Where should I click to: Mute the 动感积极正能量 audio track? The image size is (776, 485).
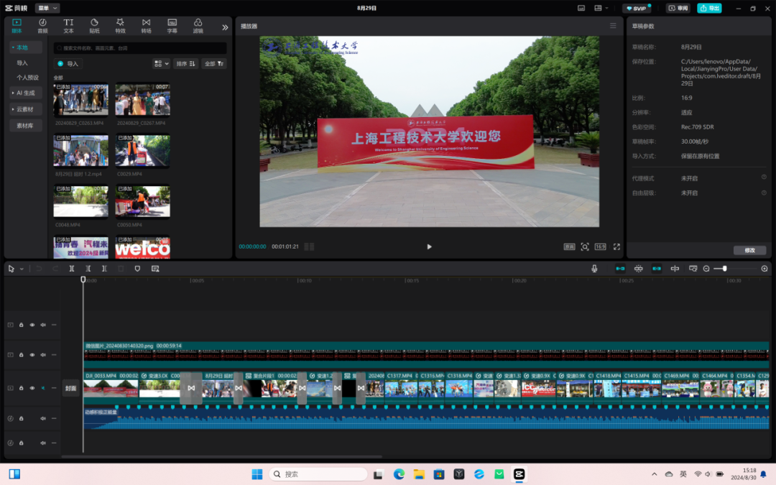click(43, 419)
